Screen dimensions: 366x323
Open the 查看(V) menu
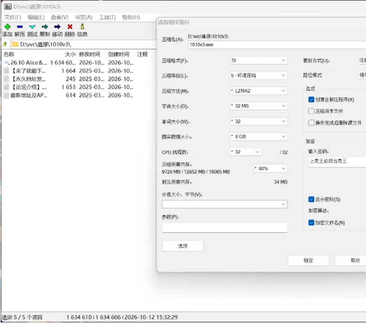(59, 17)
